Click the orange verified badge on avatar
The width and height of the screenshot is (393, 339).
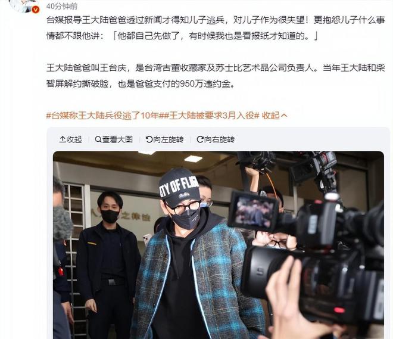[35, 10]
